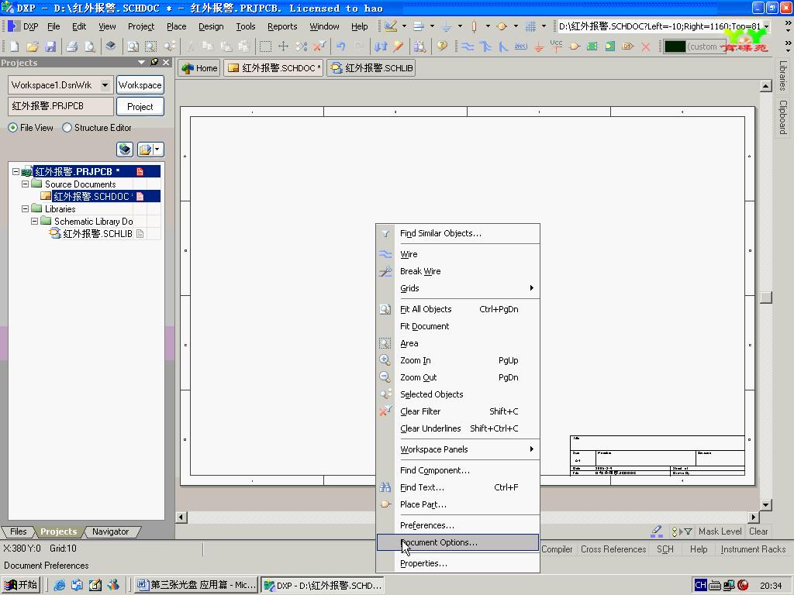This screenshot has width=794, height=595.
Task: Open the document address bar dropdown
Action: point(767,26)
